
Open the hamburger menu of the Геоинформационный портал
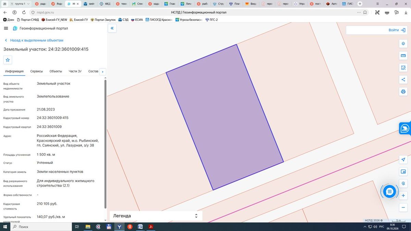[6, 28]
